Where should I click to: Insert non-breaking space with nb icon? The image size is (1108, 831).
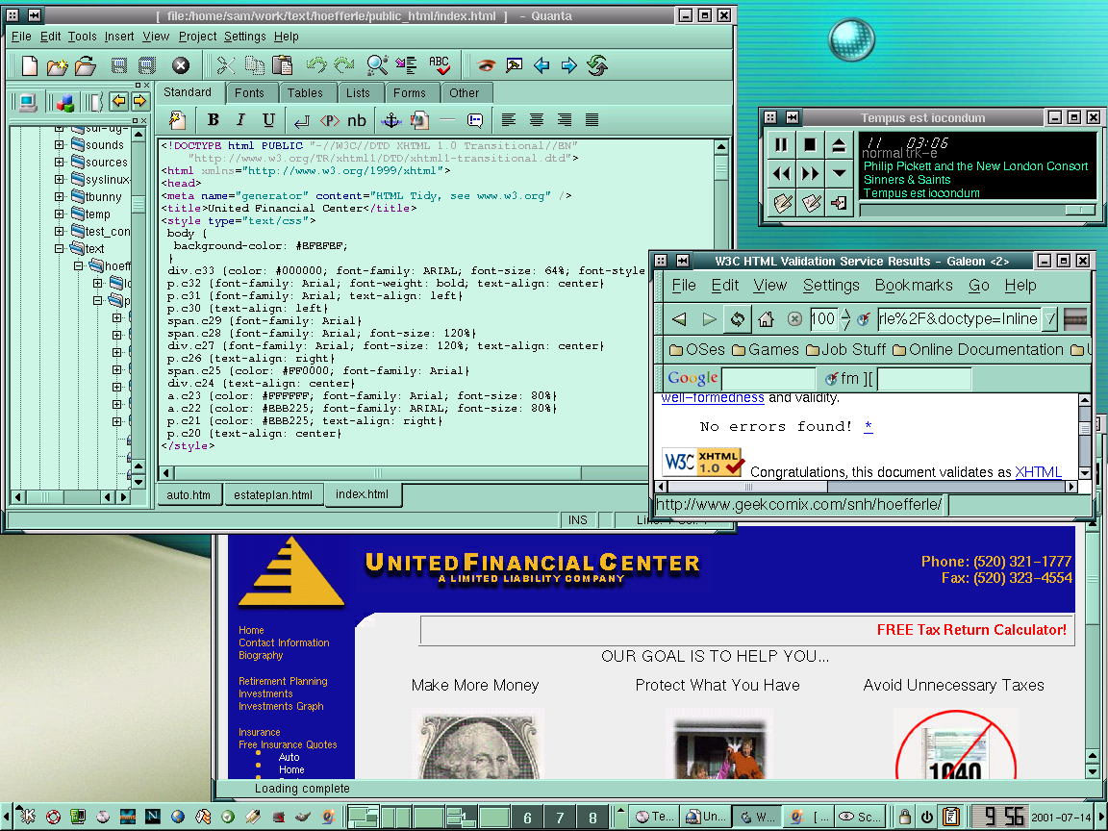(357, 121)
